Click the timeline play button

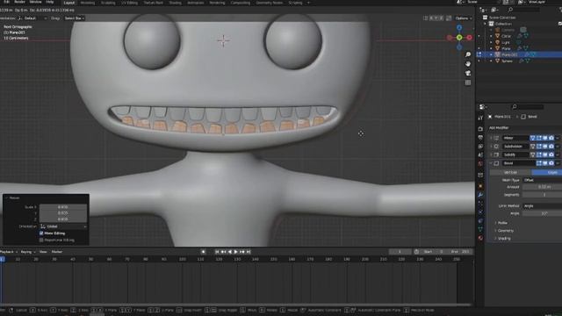pos(236,252)
